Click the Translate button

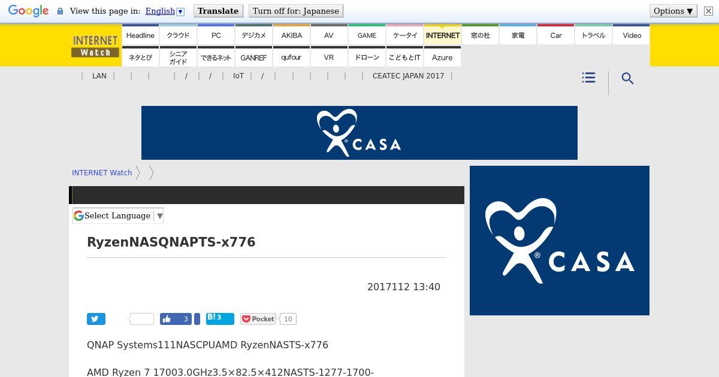click(x=218, y=11)
